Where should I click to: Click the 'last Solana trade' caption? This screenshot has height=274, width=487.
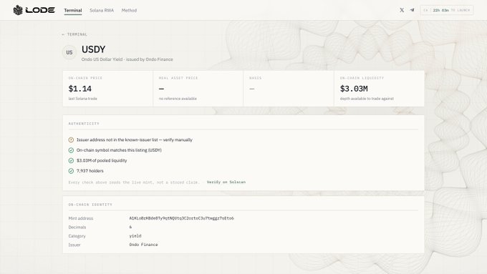coord(82,99)
